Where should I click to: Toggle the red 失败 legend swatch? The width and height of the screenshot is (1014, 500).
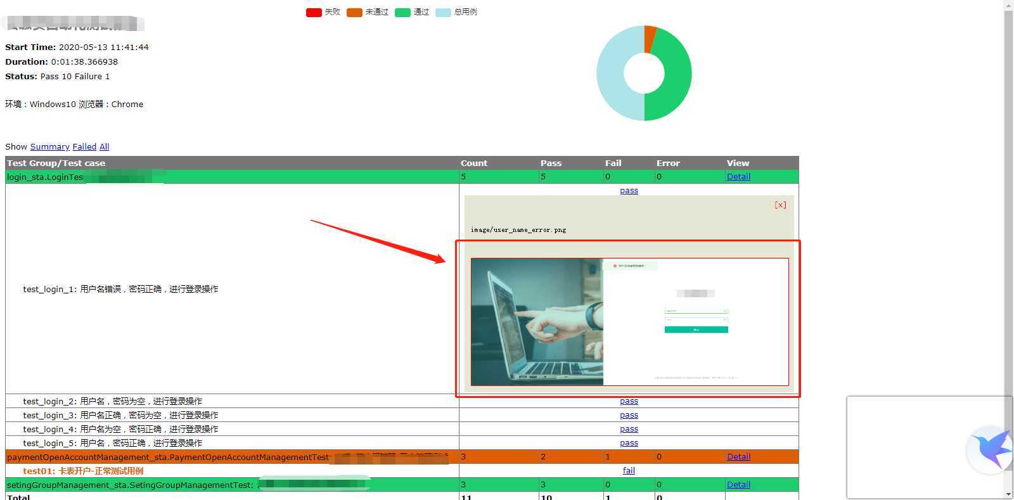tap(314, 12)
